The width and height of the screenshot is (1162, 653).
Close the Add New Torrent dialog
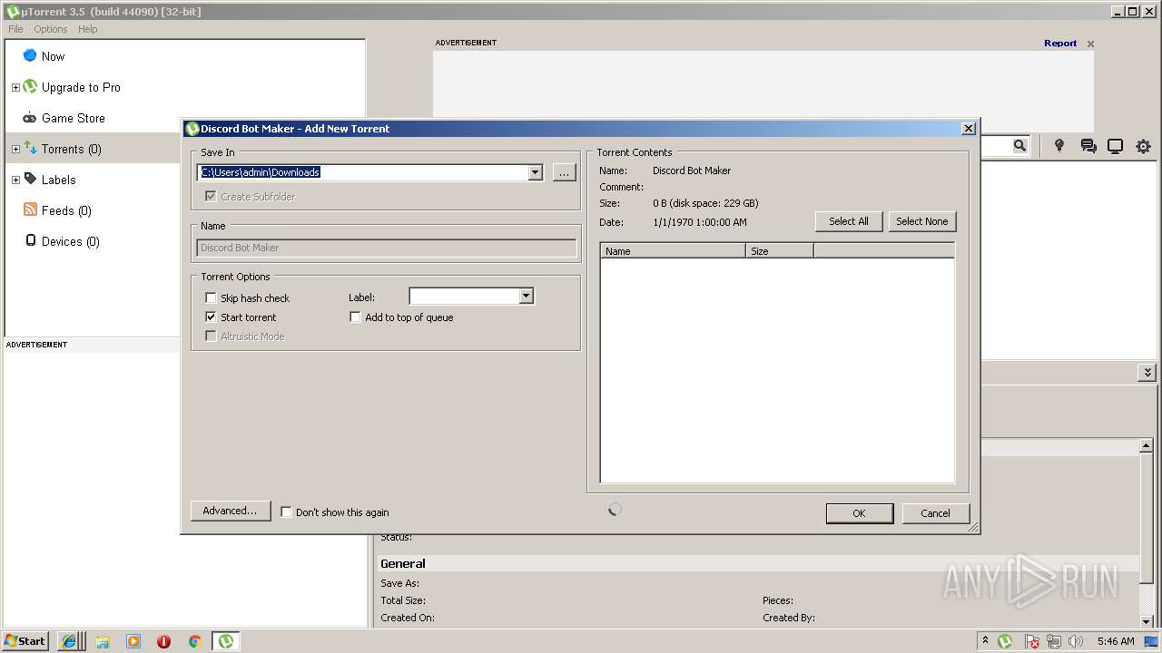(968, 129)
